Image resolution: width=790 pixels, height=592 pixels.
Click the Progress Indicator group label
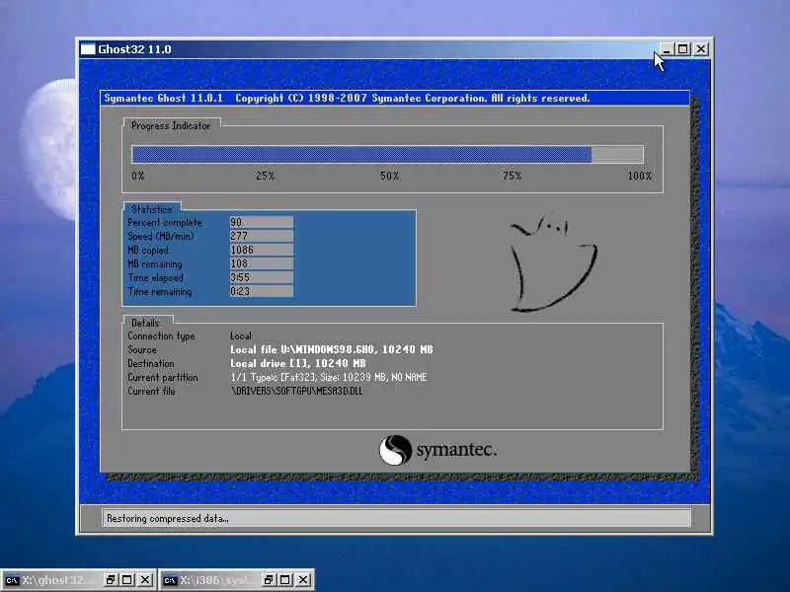pos(171,126)
